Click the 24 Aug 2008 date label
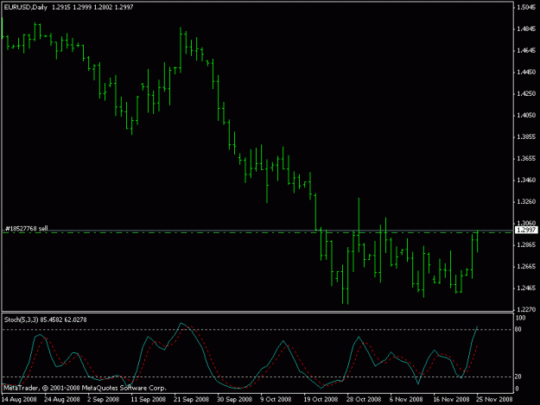 tap(62, 400)
